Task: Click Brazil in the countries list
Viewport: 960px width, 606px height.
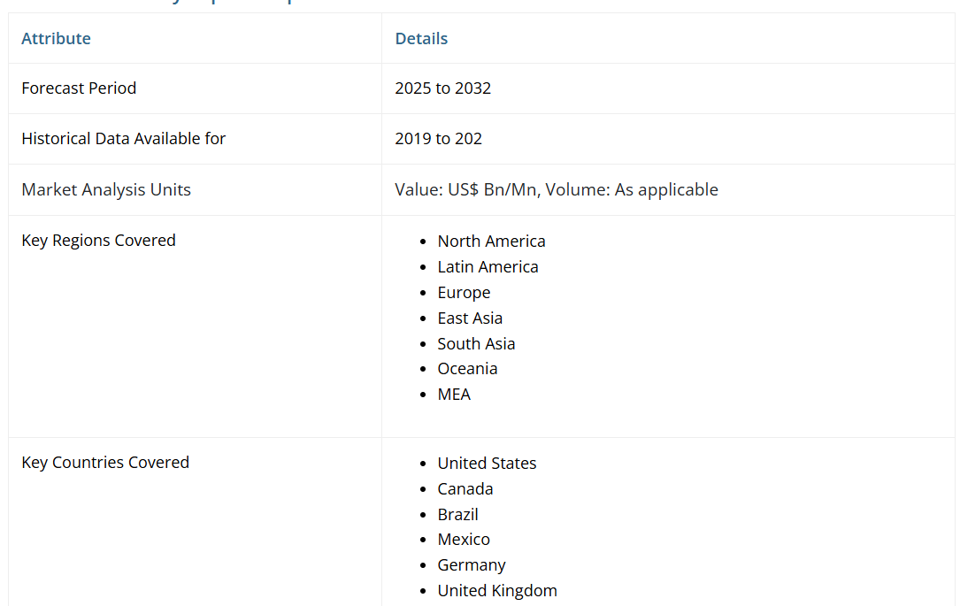Action: (x=457, y=515)
